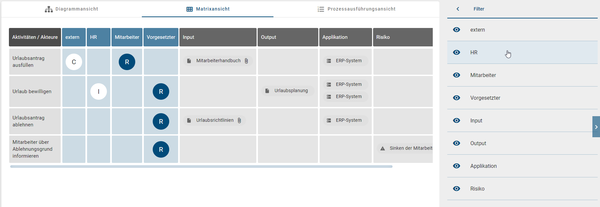Click the horizontal scrollbar below the matrix

click(201, 167)
